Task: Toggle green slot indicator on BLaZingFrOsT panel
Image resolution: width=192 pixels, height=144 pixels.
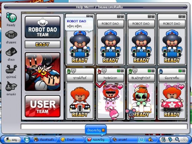Action: tap(149, 71)
